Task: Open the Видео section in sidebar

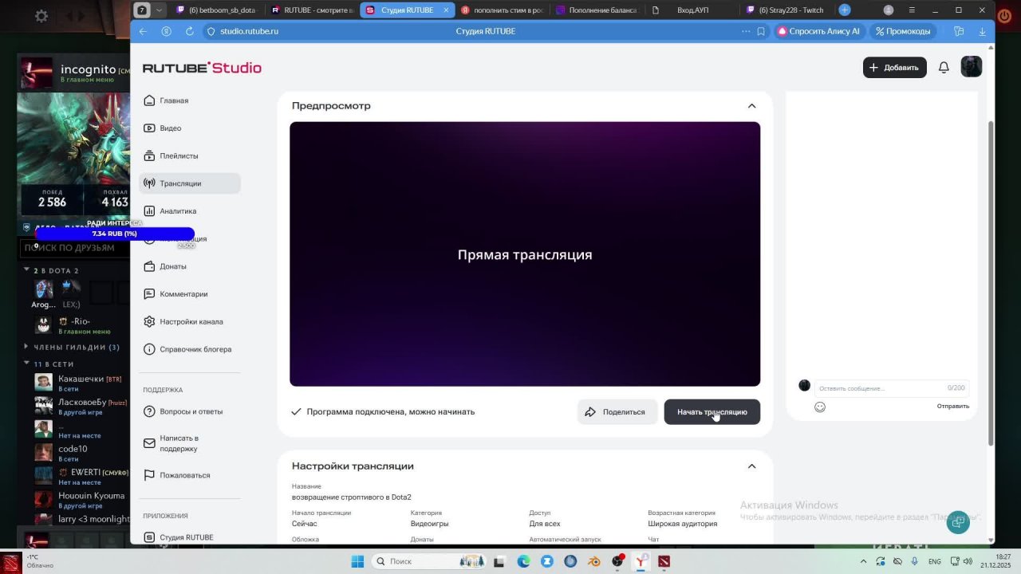Action: [x=189, y=128]
